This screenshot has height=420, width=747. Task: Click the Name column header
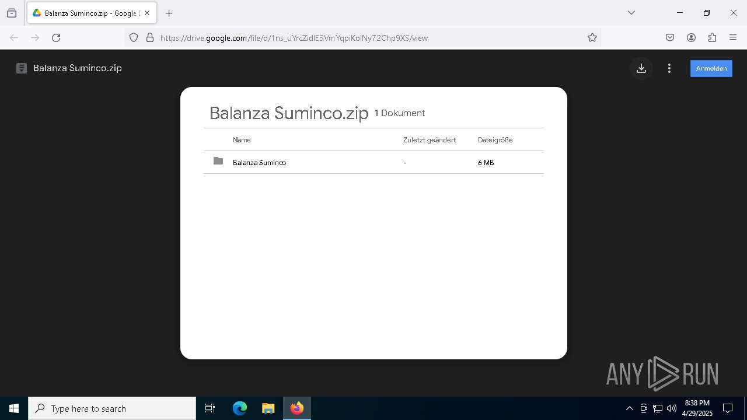pyautogui.click(x=242, y=140)
